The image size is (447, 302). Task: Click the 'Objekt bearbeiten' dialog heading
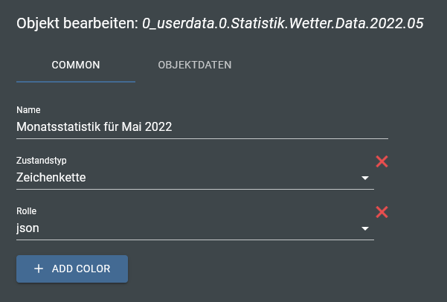(x=77, y=24)
